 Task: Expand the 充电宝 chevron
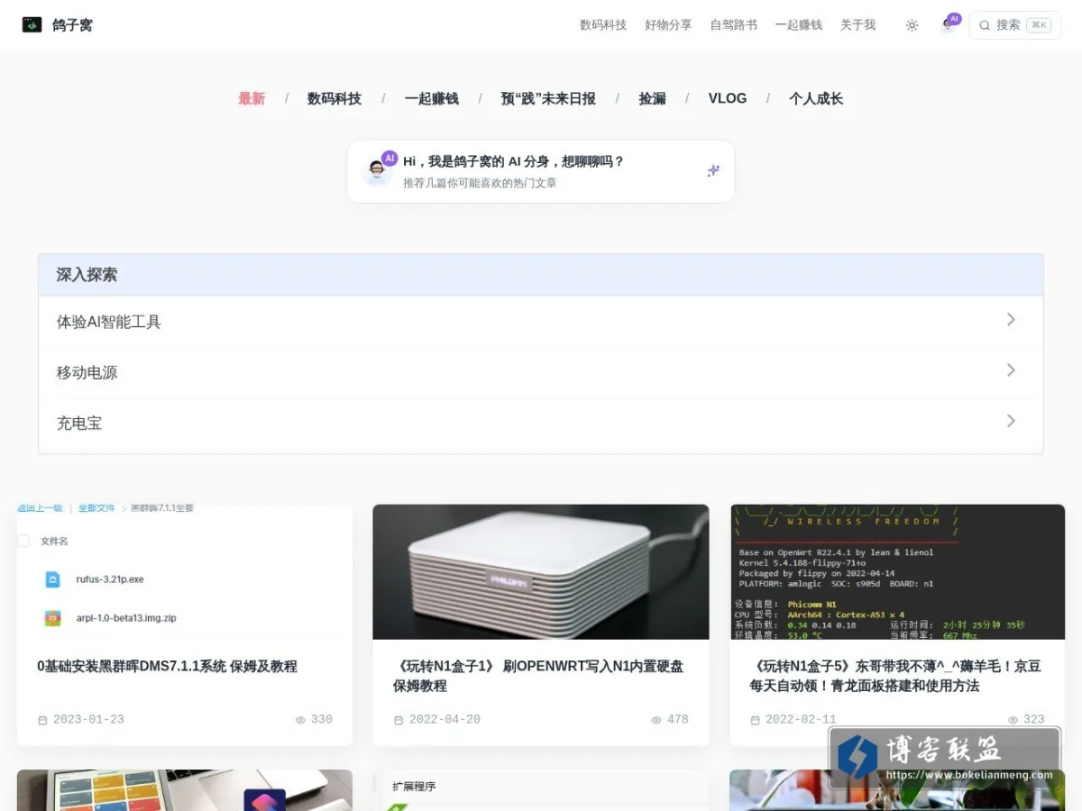click(x=1011, y=421)
